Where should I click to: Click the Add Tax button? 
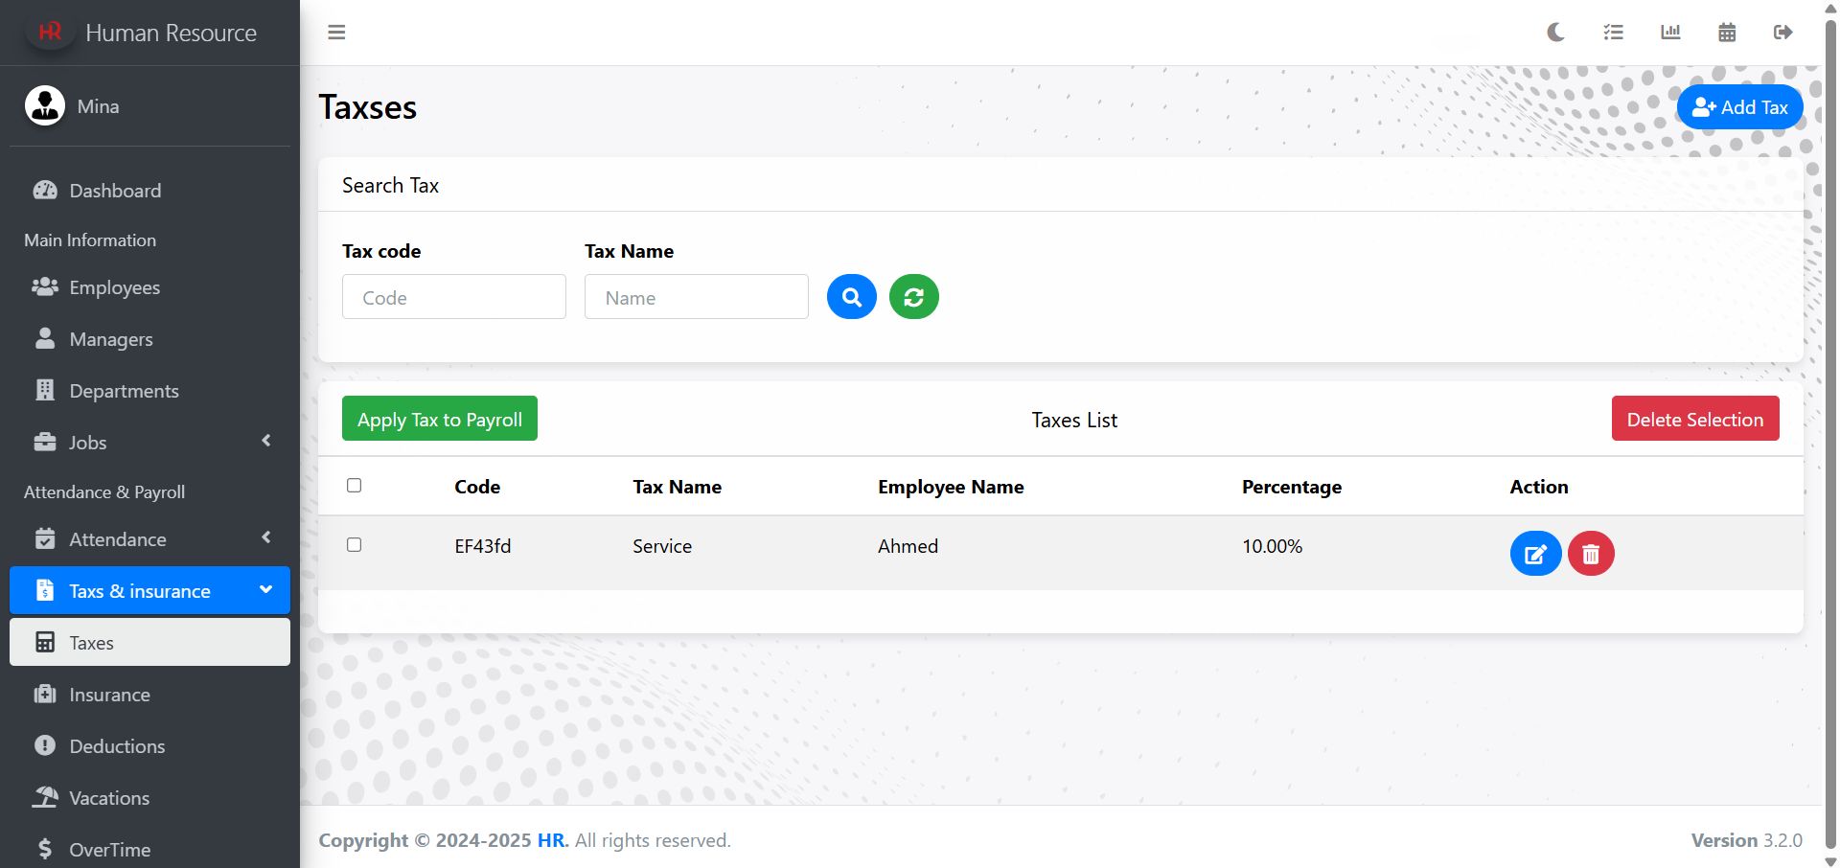pos(1739,107)
